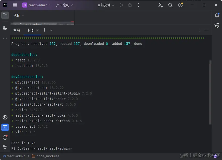Open the Services tool window icon
Viewport: 222px width, 160px height.
point(5,117)
